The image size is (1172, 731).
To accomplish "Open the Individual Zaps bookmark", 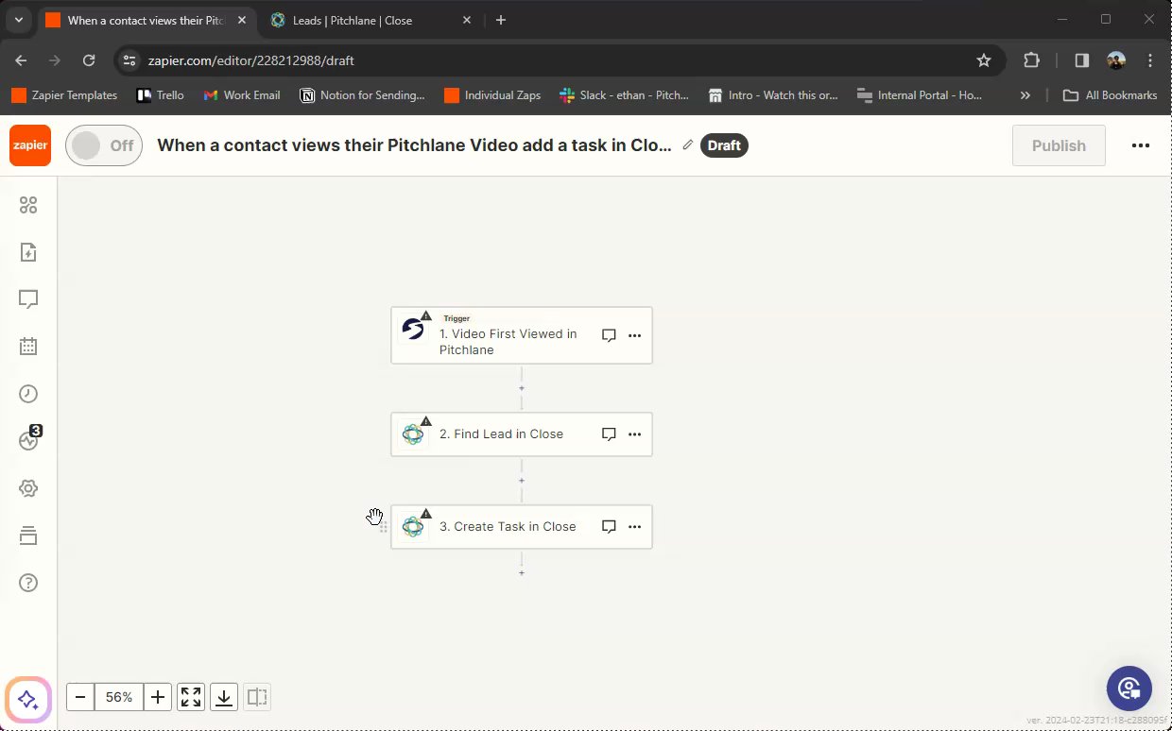I will pyautogui.click(x=492, y=95).
